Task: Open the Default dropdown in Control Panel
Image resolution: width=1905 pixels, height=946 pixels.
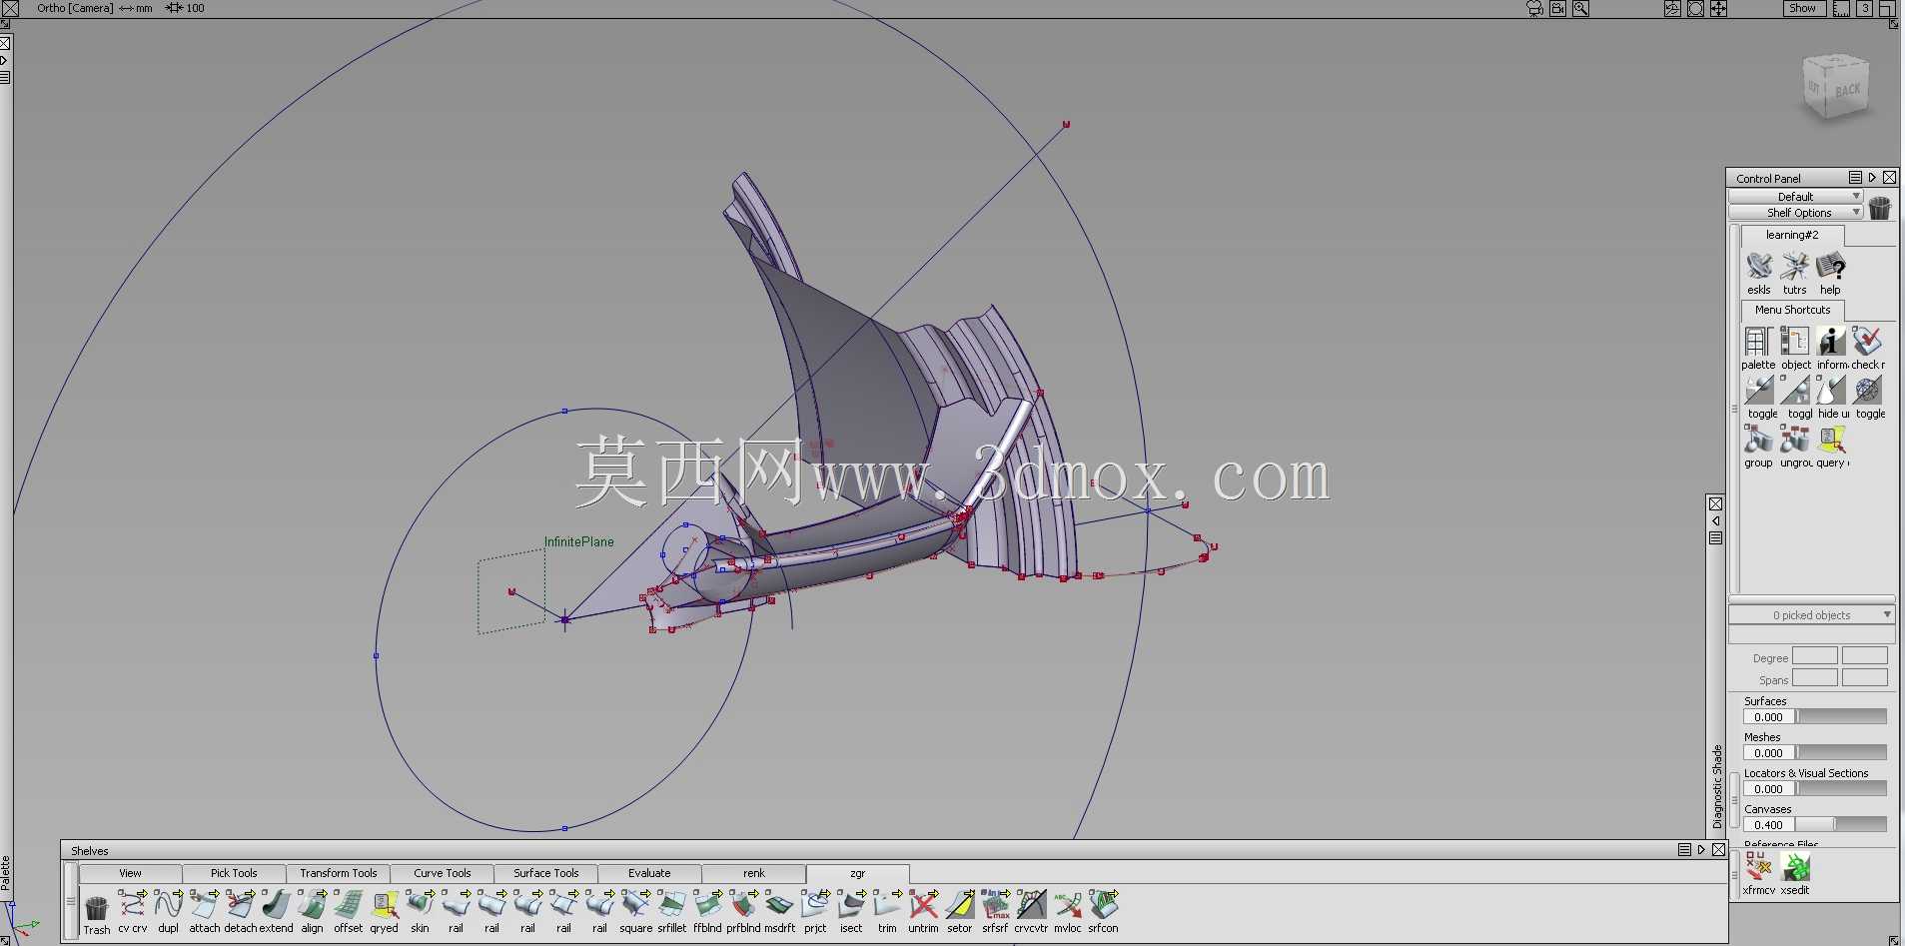Action: 1795,197
